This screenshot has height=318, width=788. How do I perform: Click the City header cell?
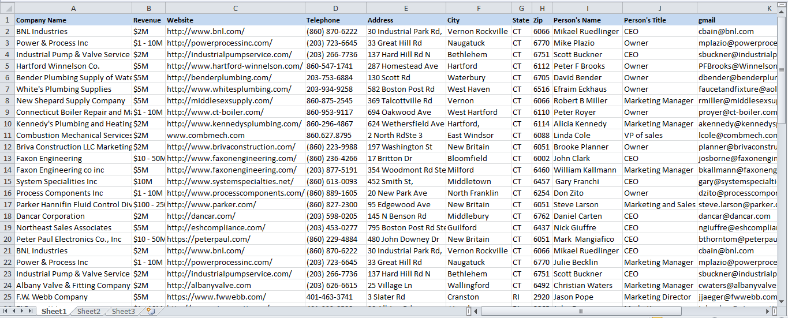pyautogui.click(x=478, y=20)
